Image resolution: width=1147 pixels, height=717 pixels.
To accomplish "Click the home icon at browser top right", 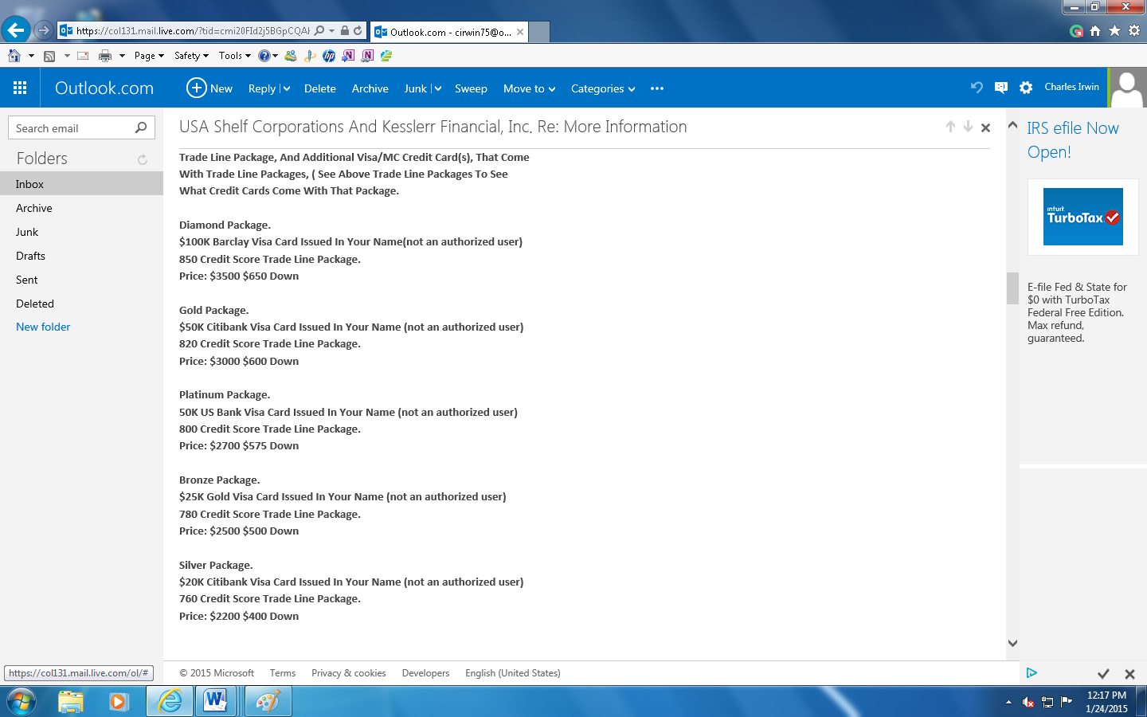I will click(x=1095, y=30).
